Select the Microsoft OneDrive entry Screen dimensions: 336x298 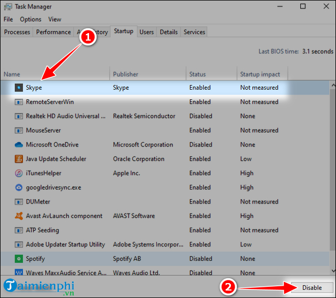[x=52, y=145]
